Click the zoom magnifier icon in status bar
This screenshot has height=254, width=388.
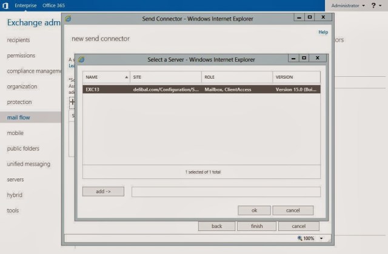[x=298, y=238]
